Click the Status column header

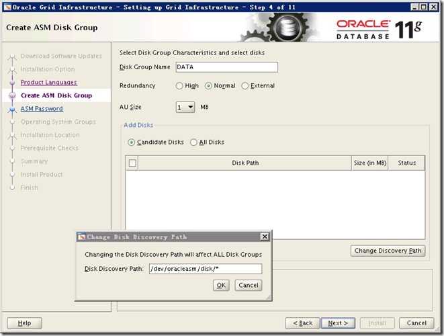[x=406, y=163]
